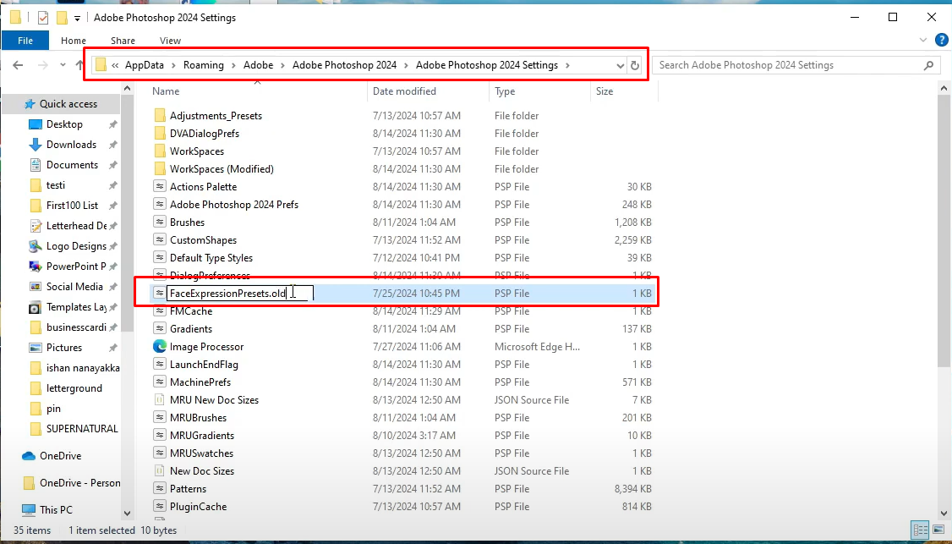952x544 pixels.
Task: Select the PluginCache file name
Action: (x=199, y=506)
